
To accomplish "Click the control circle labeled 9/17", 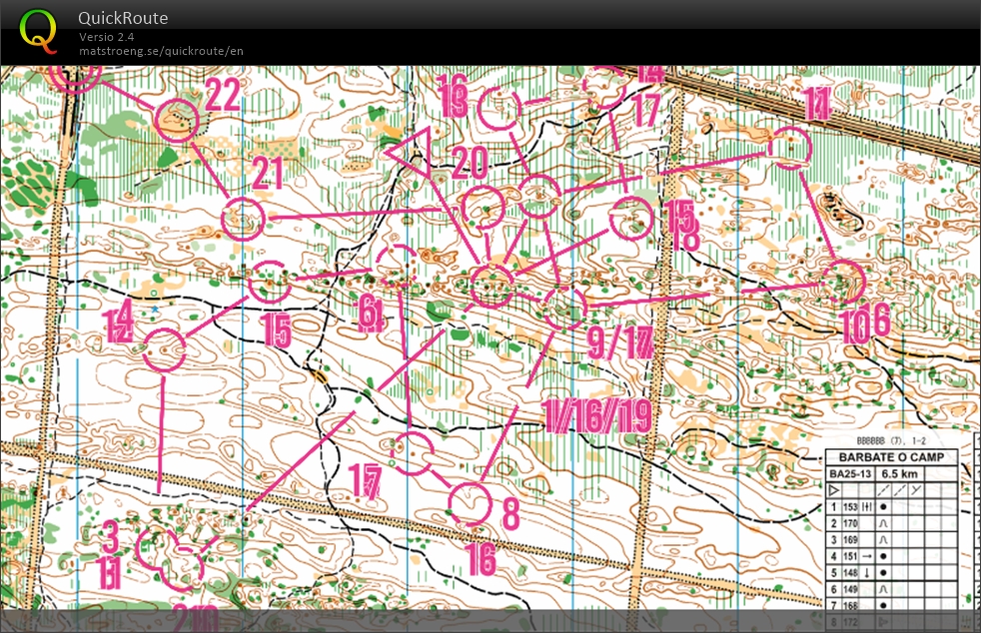I will [565, 306].
